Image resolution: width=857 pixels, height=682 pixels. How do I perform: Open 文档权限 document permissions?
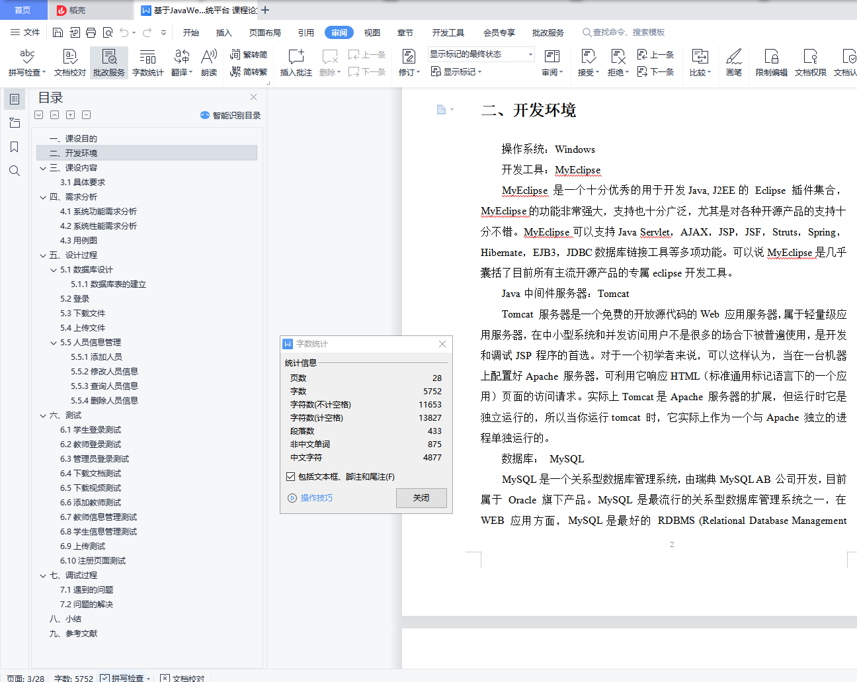tap(811, 63)
